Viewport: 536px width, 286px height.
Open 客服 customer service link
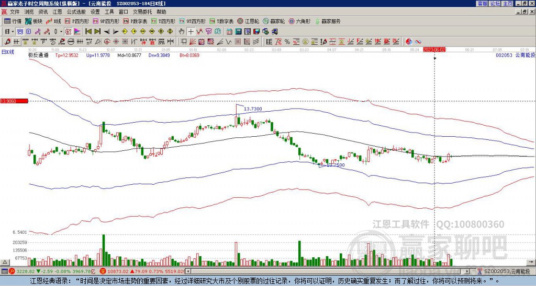click(x=482, y=4)
